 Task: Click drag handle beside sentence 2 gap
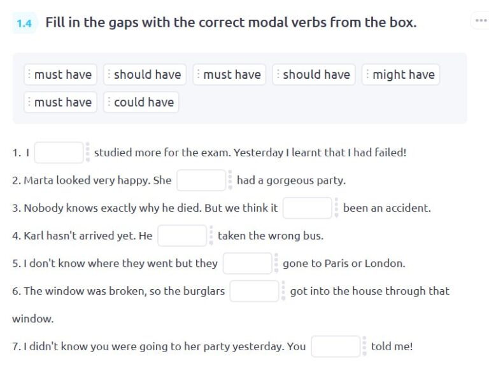(230, 180)
